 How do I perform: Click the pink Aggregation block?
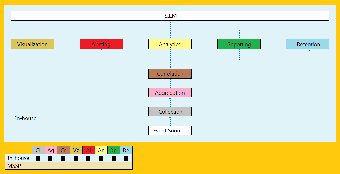coord(170,93)
